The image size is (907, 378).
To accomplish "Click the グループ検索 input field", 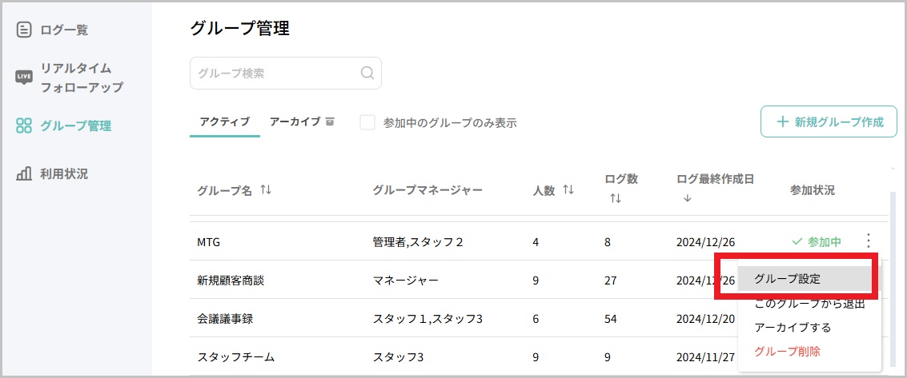I will 286,74.
